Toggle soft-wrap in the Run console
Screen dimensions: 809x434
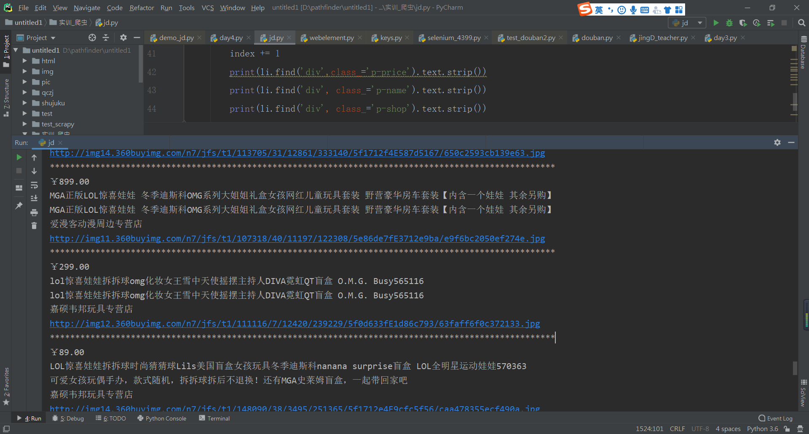coord(34,185)
